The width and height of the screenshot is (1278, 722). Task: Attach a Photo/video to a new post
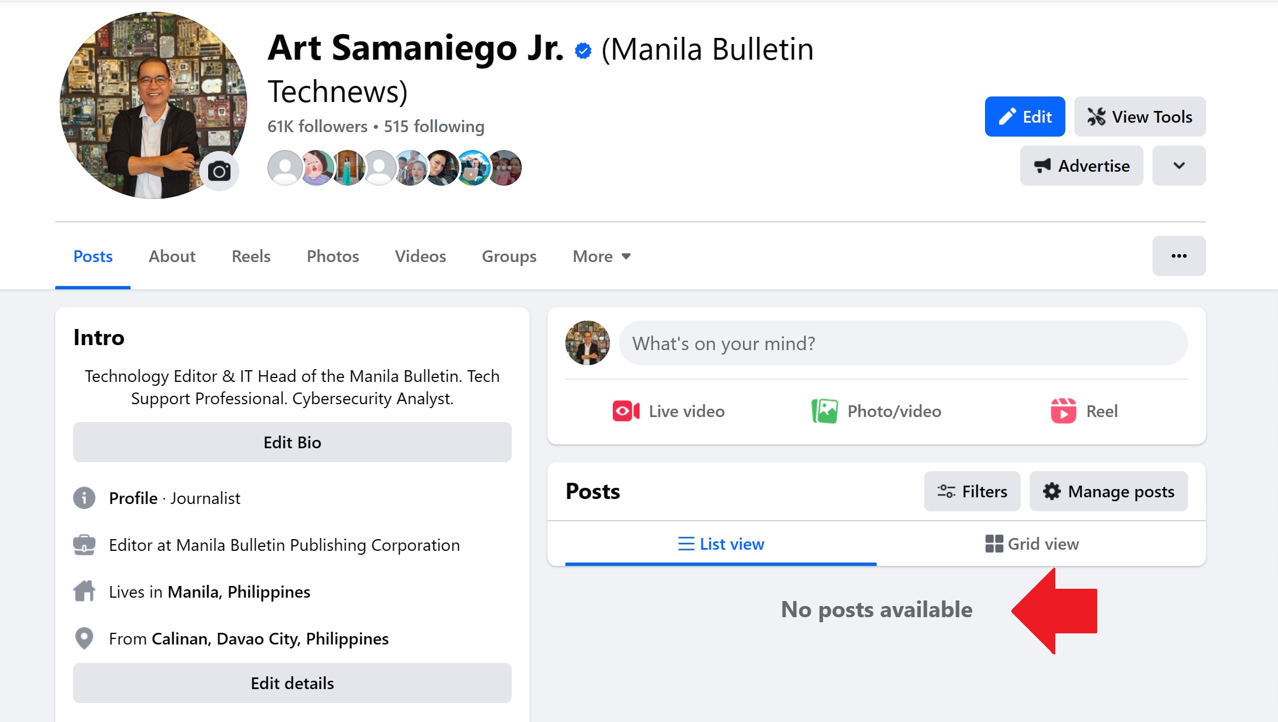pyautogui.click(x=876, y=411)
